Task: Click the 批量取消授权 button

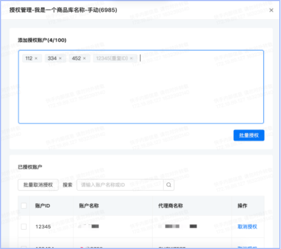Action: click(x=38, y=185)
